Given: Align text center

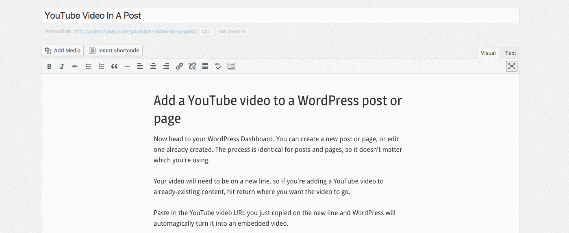Looking at the screenshot, I should tap(153, 67).
